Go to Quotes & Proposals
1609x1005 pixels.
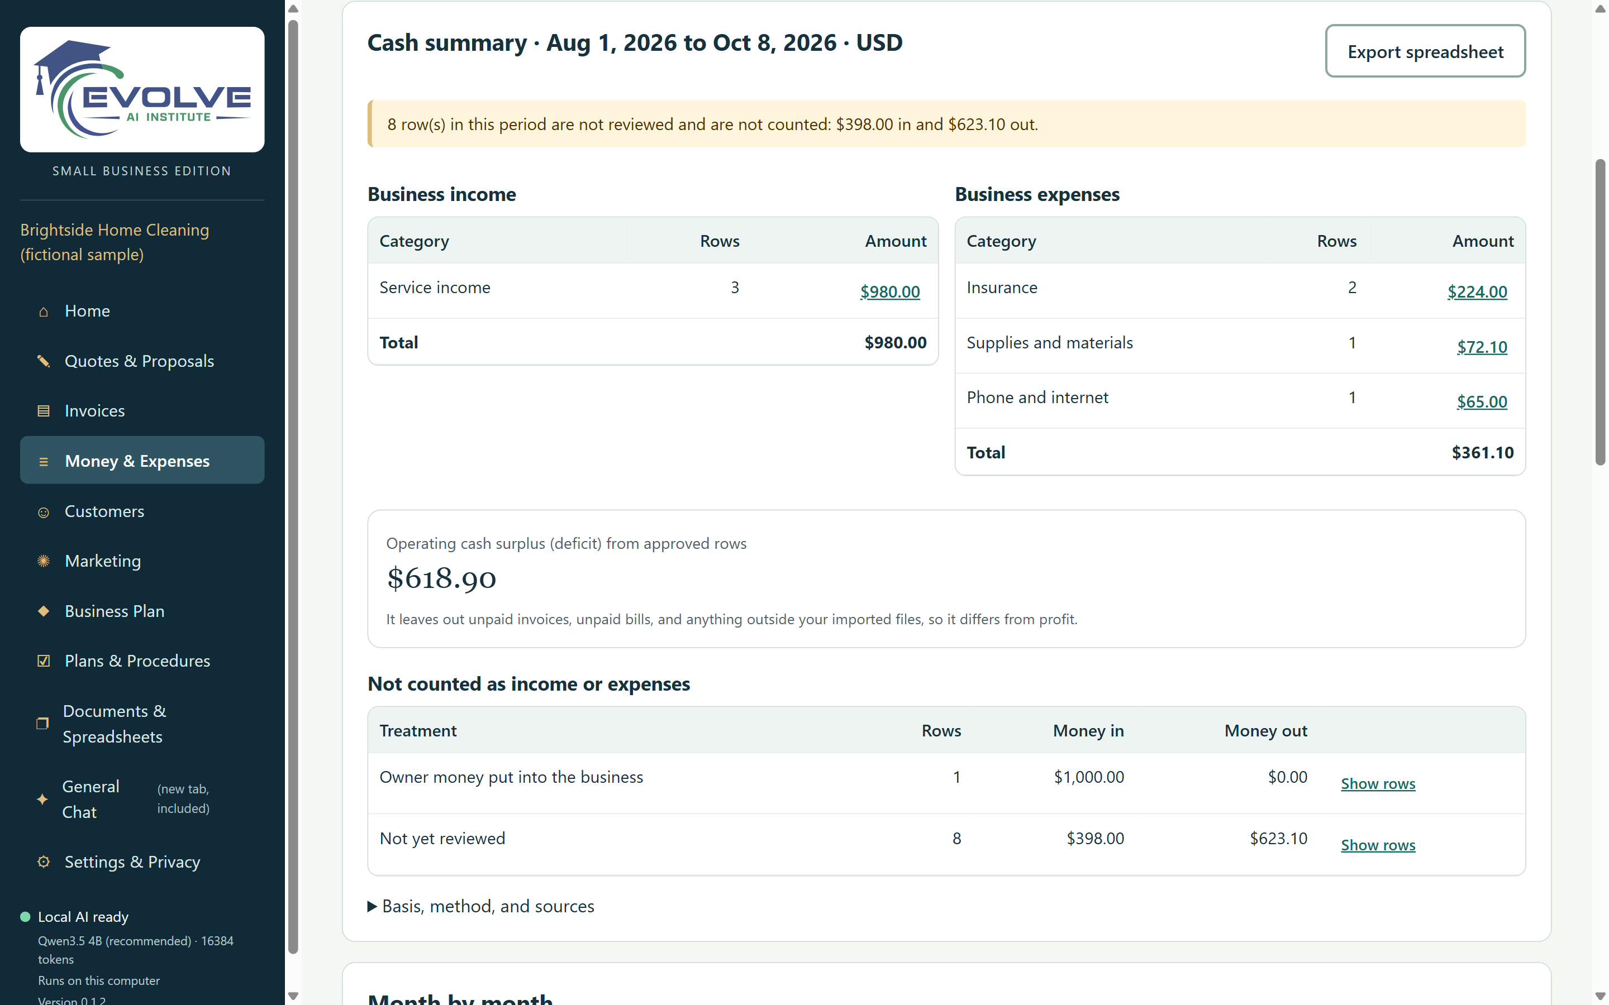pos(142,361)
